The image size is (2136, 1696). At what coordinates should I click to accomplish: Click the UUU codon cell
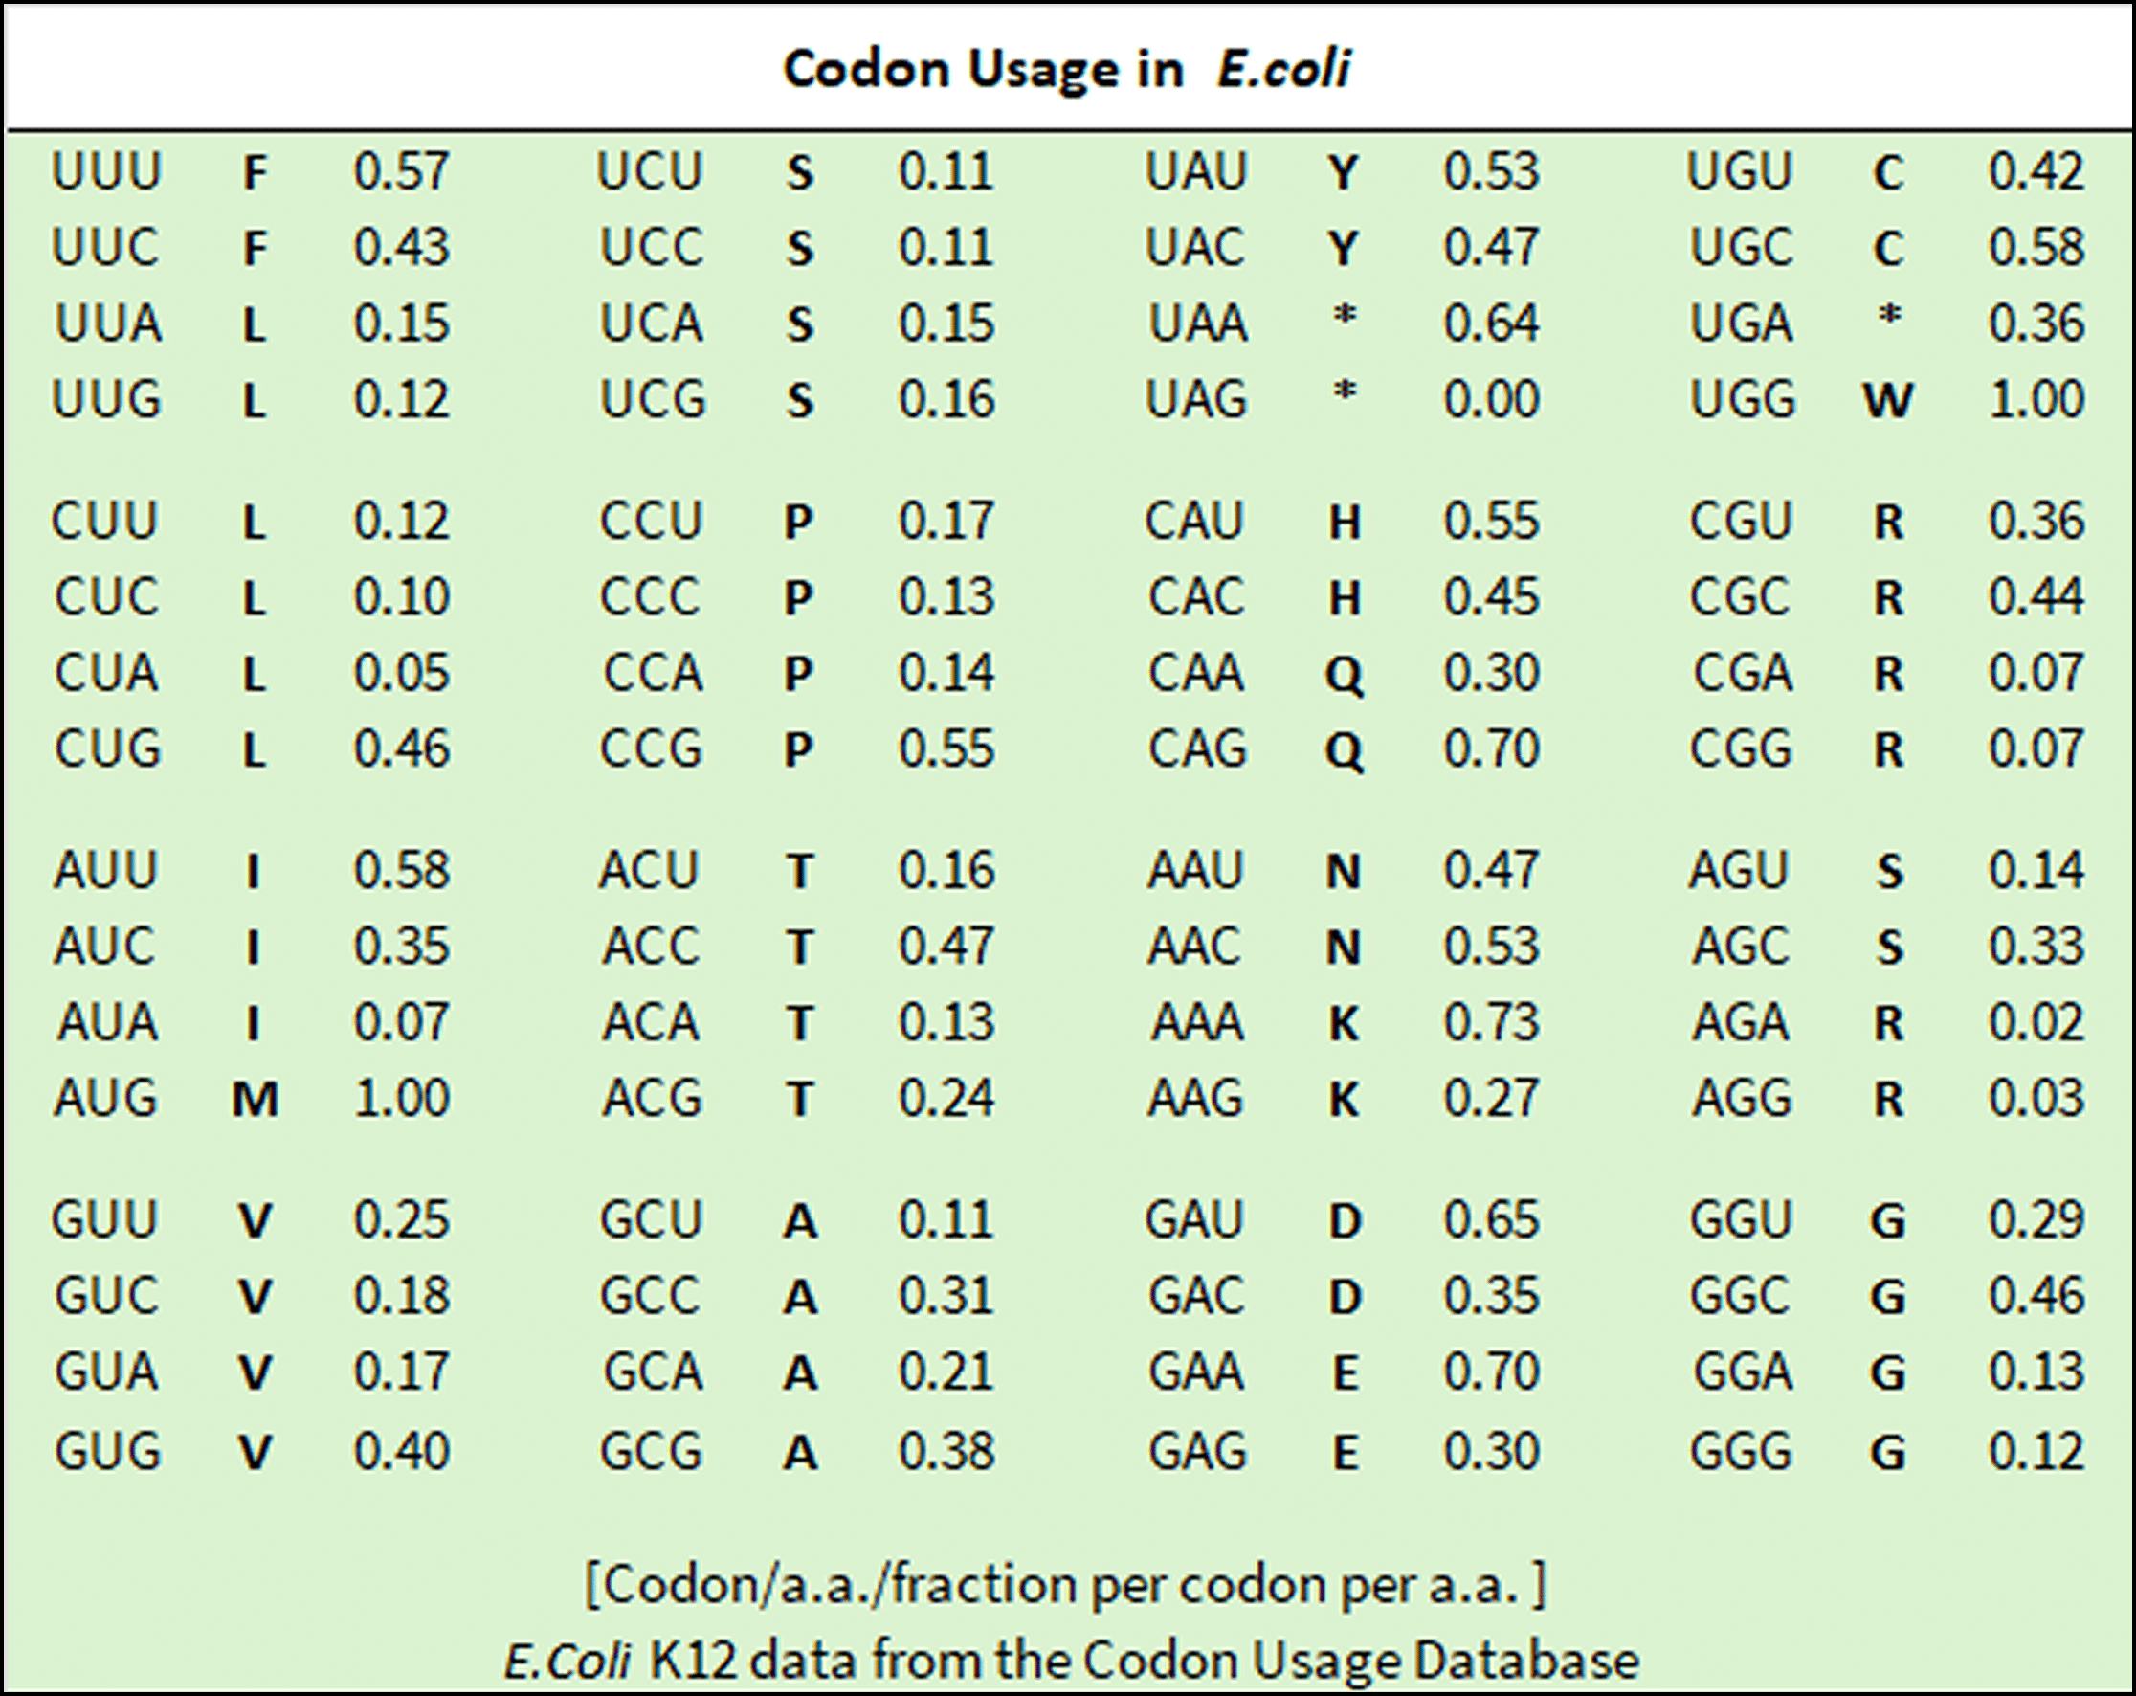106,171
